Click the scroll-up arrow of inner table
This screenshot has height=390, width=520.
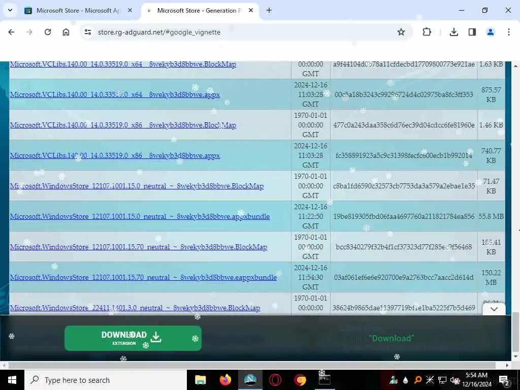coord(516,66)
